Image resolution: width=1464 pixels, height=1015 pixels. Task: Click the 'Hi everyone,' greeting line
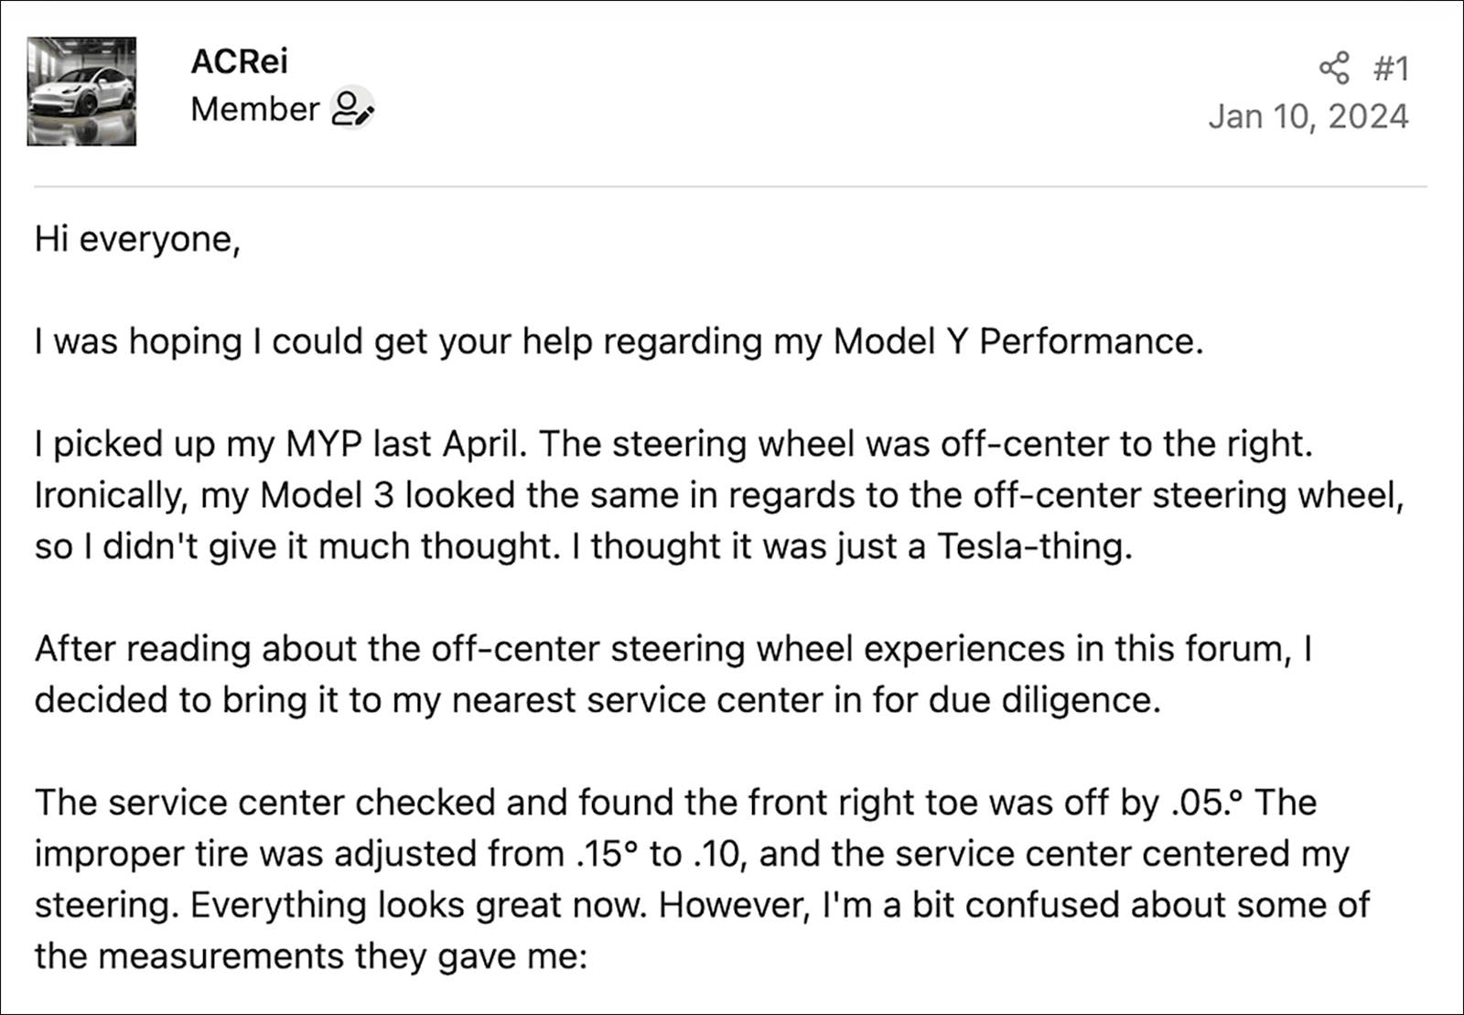[137, 239]
